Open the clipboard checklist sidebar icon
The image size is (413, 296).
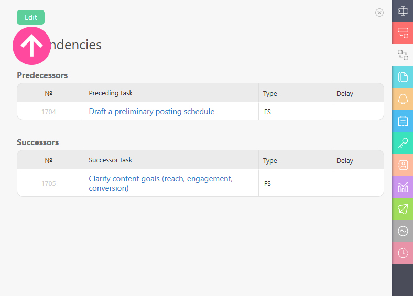click(x=403, y=121)
